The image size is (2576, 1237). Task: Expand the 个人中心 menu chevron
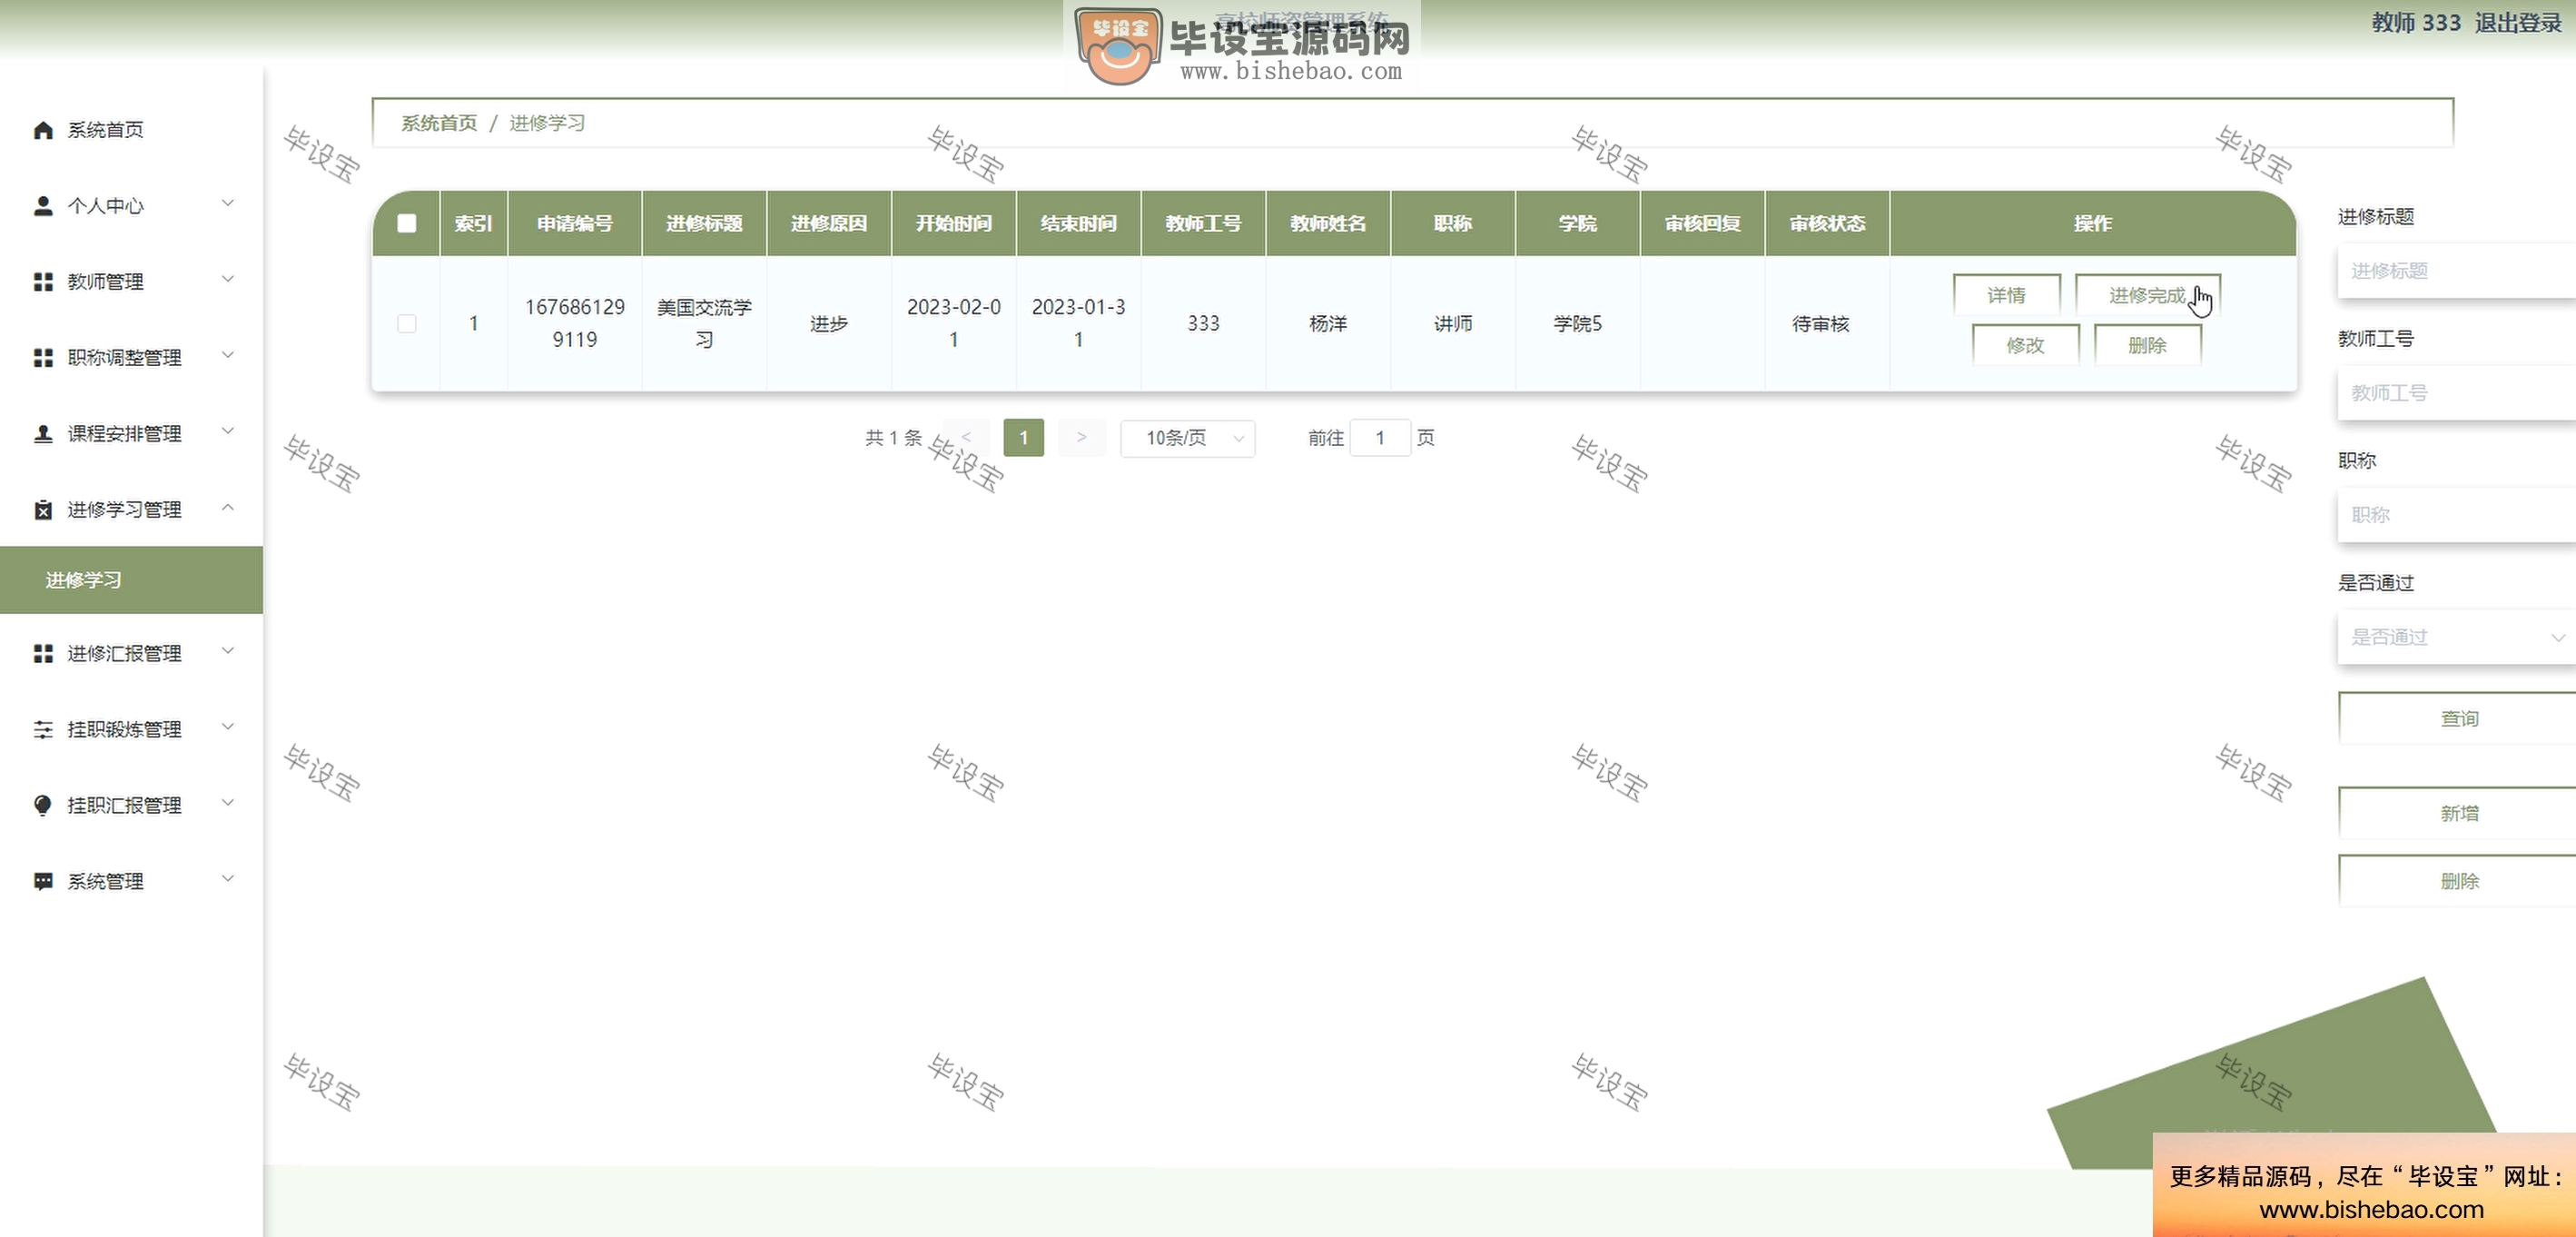click(228, 204)
